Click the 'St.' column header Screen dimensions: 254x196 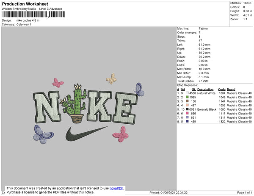[x=194, y=89]
